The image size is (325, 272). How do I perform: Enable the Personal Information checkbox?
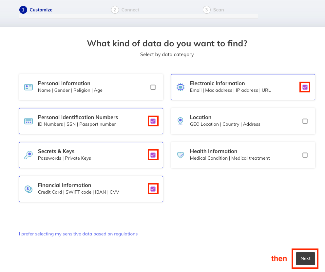point(153,87)
